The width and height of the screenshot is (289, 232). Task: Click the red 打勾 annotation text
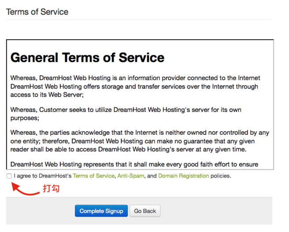tap(51, 188)
